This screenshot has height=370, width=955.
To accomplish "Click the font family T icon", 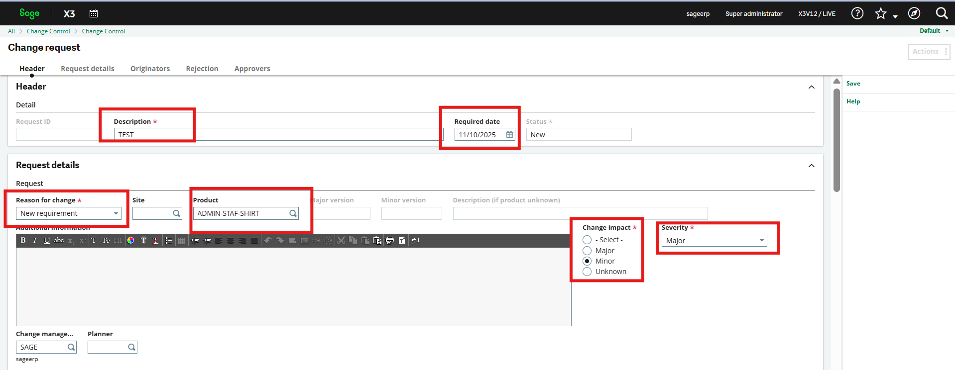I will 94,240.
